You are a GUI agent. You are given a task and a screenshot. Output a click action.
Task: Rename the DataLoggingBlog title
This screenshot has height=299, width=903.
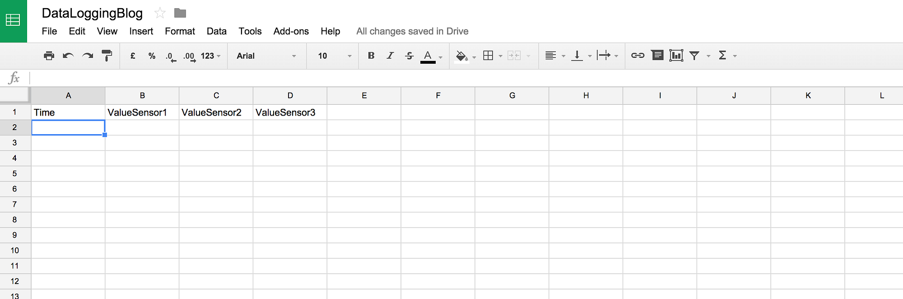coord(92,14)
